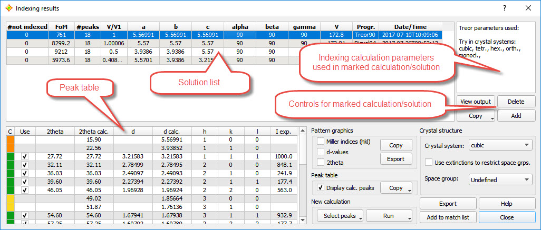Click the Add to match list button
Screen dimensions: 541x230
pos(448,216)
